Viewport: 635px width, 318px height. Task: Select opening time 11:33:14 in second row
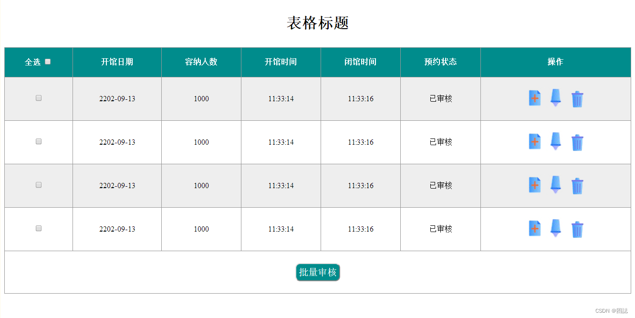281,142
